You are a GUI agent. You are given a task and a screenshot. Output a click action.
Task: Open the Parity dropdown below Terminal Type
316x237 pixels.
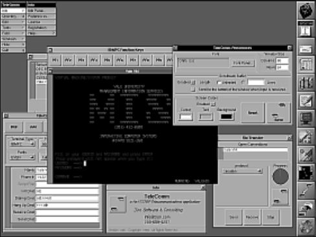tap(22, 157)
